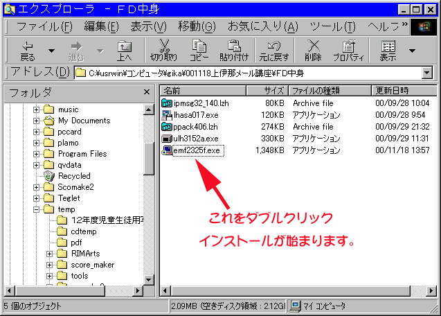Image resolution: width=441 pixels, height=316 pixels.
Task: Open the ファイル(F) menu
Action: [44, 27]
